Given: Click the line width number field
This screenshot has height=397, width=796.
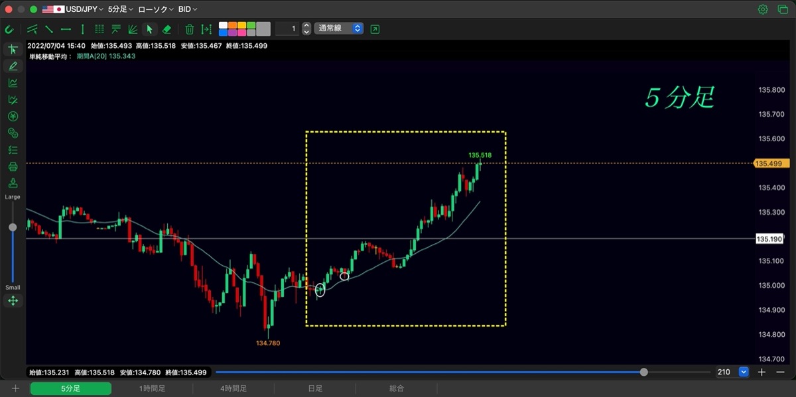Looking at the screenshot, I should (287, 29).
